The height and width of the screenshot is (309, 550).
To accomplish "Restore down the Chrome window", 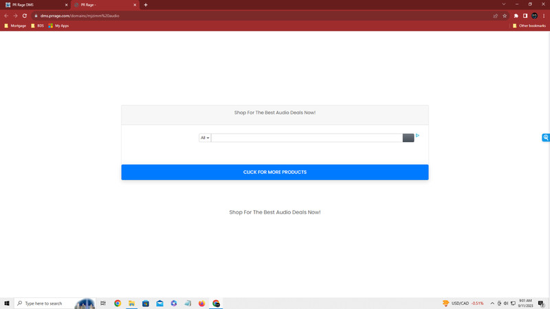I will point(530,4).
